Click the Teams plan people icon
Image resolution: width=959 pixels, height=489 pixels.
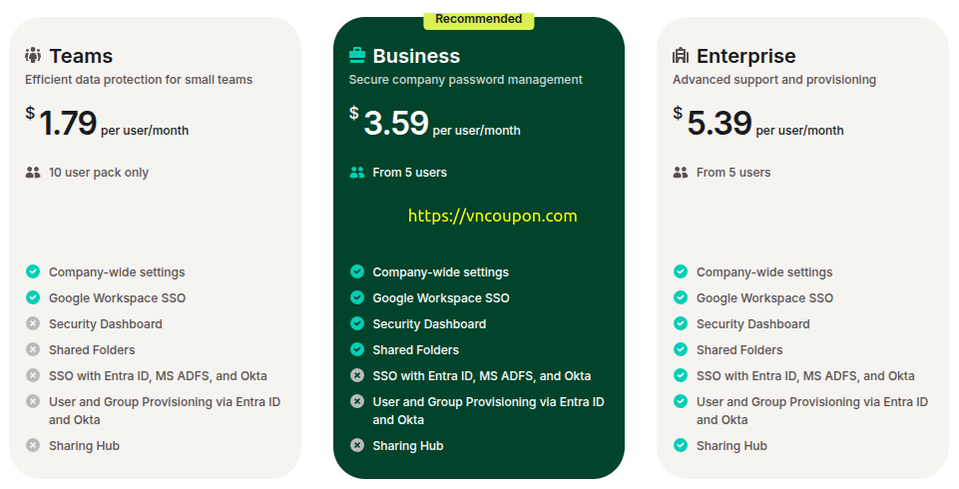(34, 56)
